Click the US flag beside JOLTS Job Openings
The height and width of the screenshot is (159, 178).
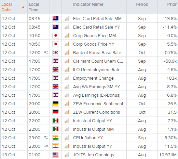coord(56,155)
